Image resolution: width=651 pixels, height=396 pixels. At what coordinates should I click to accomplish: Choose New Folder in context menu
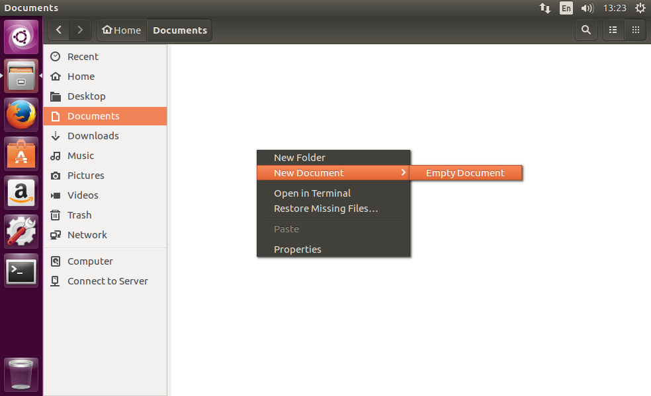[x=300, y=158]
